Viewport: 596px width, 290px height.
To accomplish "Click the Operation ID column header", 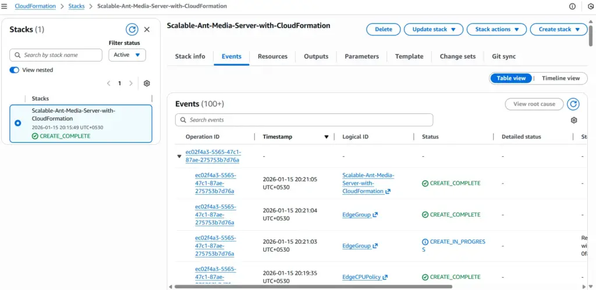I will 203,137.
